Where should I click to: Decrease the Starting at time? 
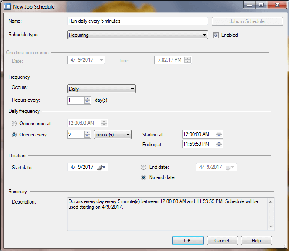[219, 136]
